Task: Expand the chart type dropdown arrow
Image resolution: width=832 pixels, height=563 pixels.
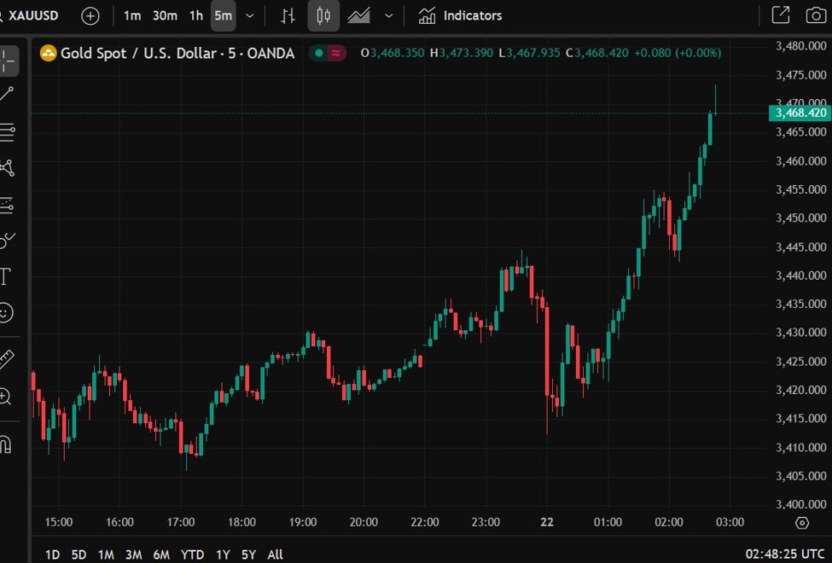Action: click(x=389, y=15)
